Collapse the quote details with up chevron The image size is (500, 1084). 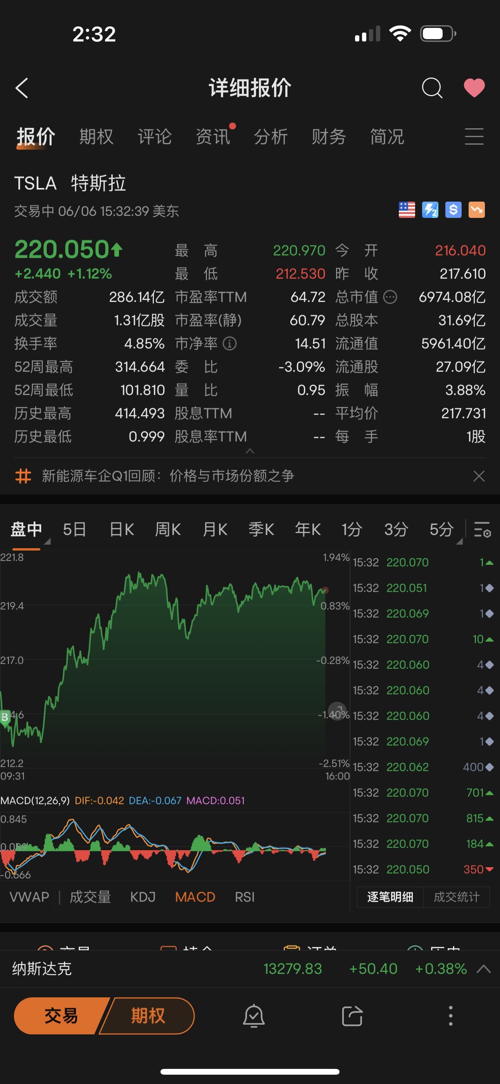point(250,451)
